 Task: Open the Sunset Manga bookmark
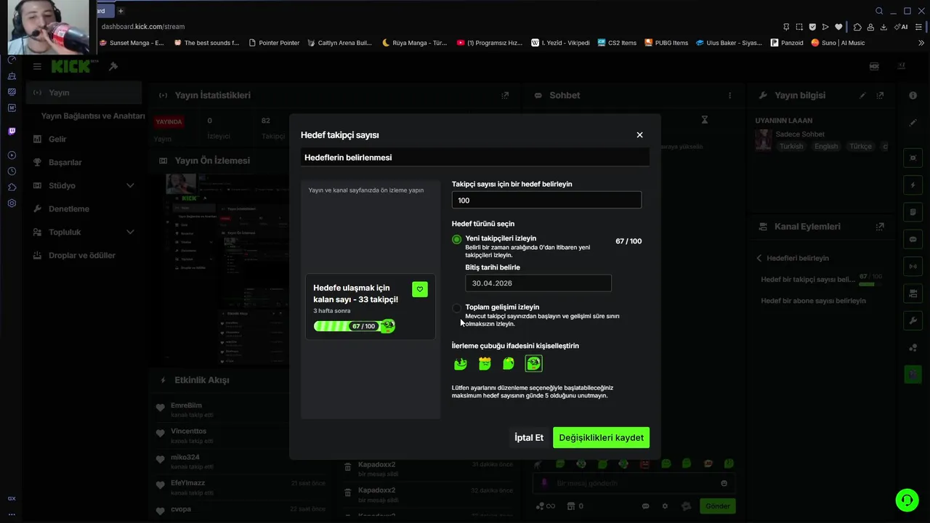coord(132,43)
